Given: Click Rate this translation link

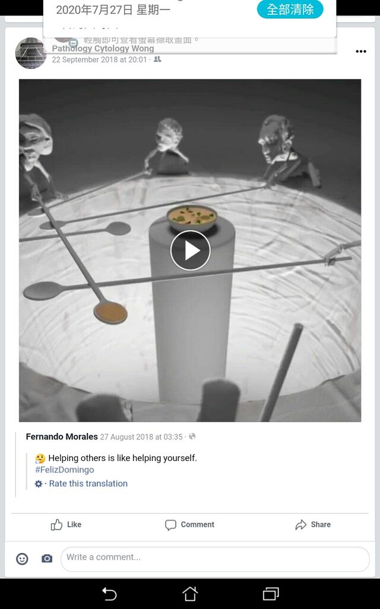Looking at the screenshot, I should click(88, 484).
